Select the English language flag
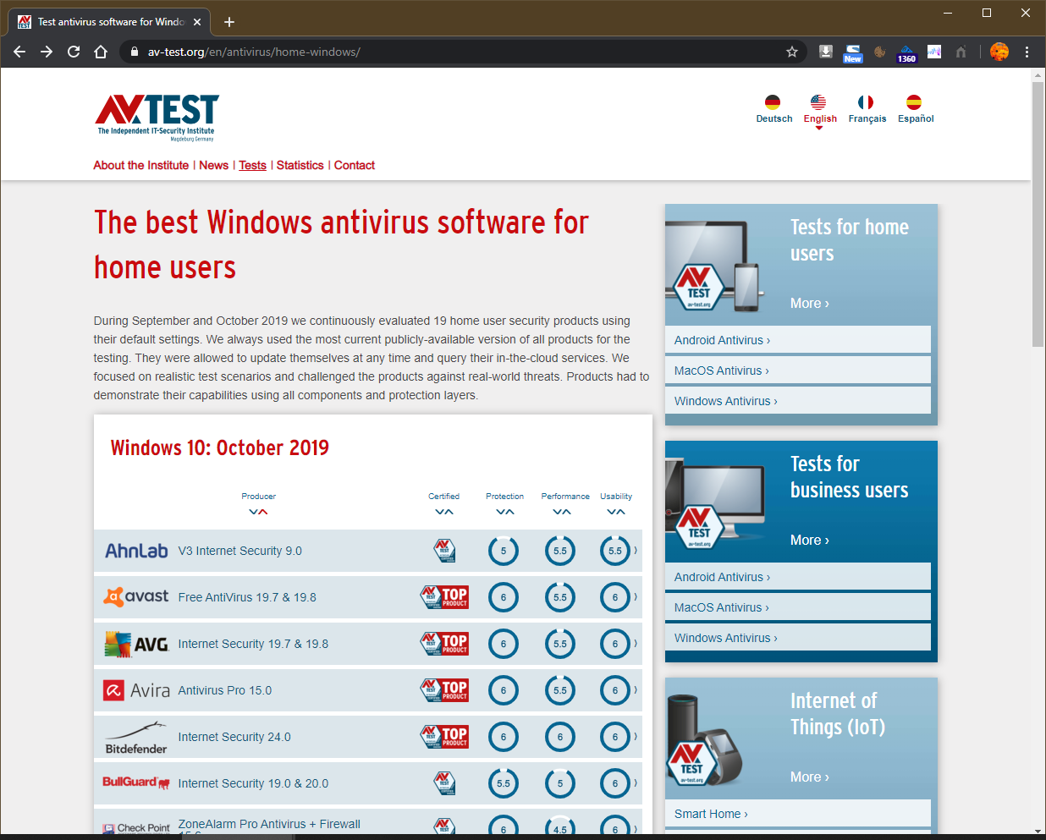Screen dimensions: 1046x840 coord(818,102)
